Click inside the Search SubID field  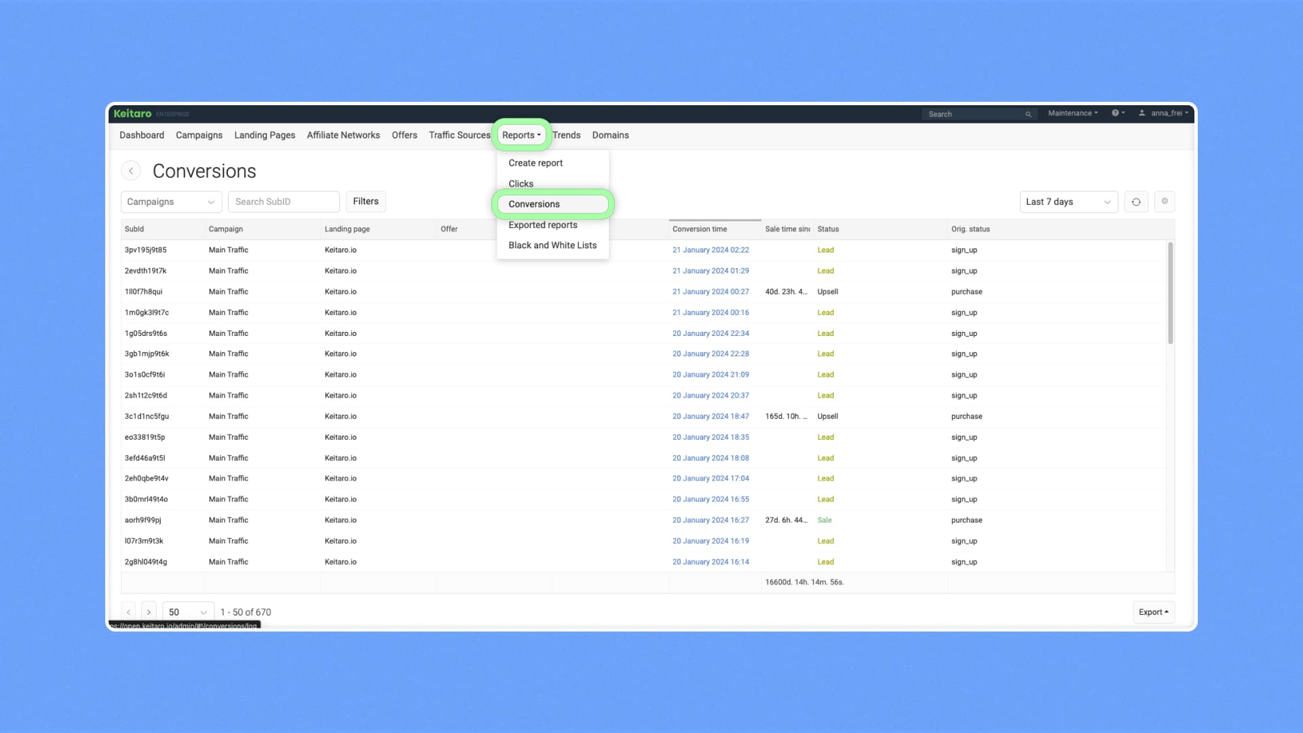[x=284, y=201]
